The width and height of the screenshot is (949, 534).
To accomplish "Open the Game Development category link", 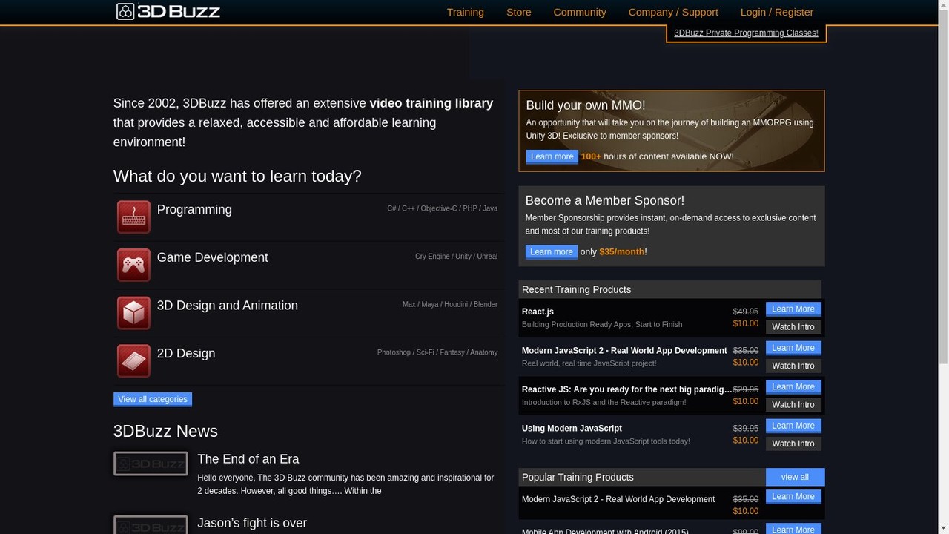I will tap(213, 257).
